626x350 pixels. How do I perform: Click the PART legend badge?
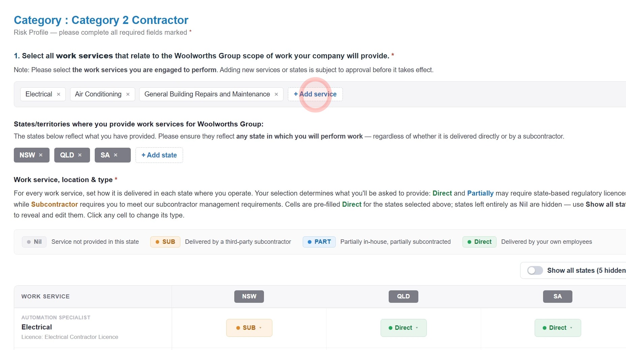[319, 242]
